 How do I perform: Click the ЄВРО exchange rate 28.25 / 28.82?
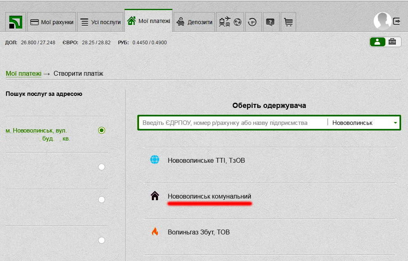pyautogui.click(x=86, y=43)
